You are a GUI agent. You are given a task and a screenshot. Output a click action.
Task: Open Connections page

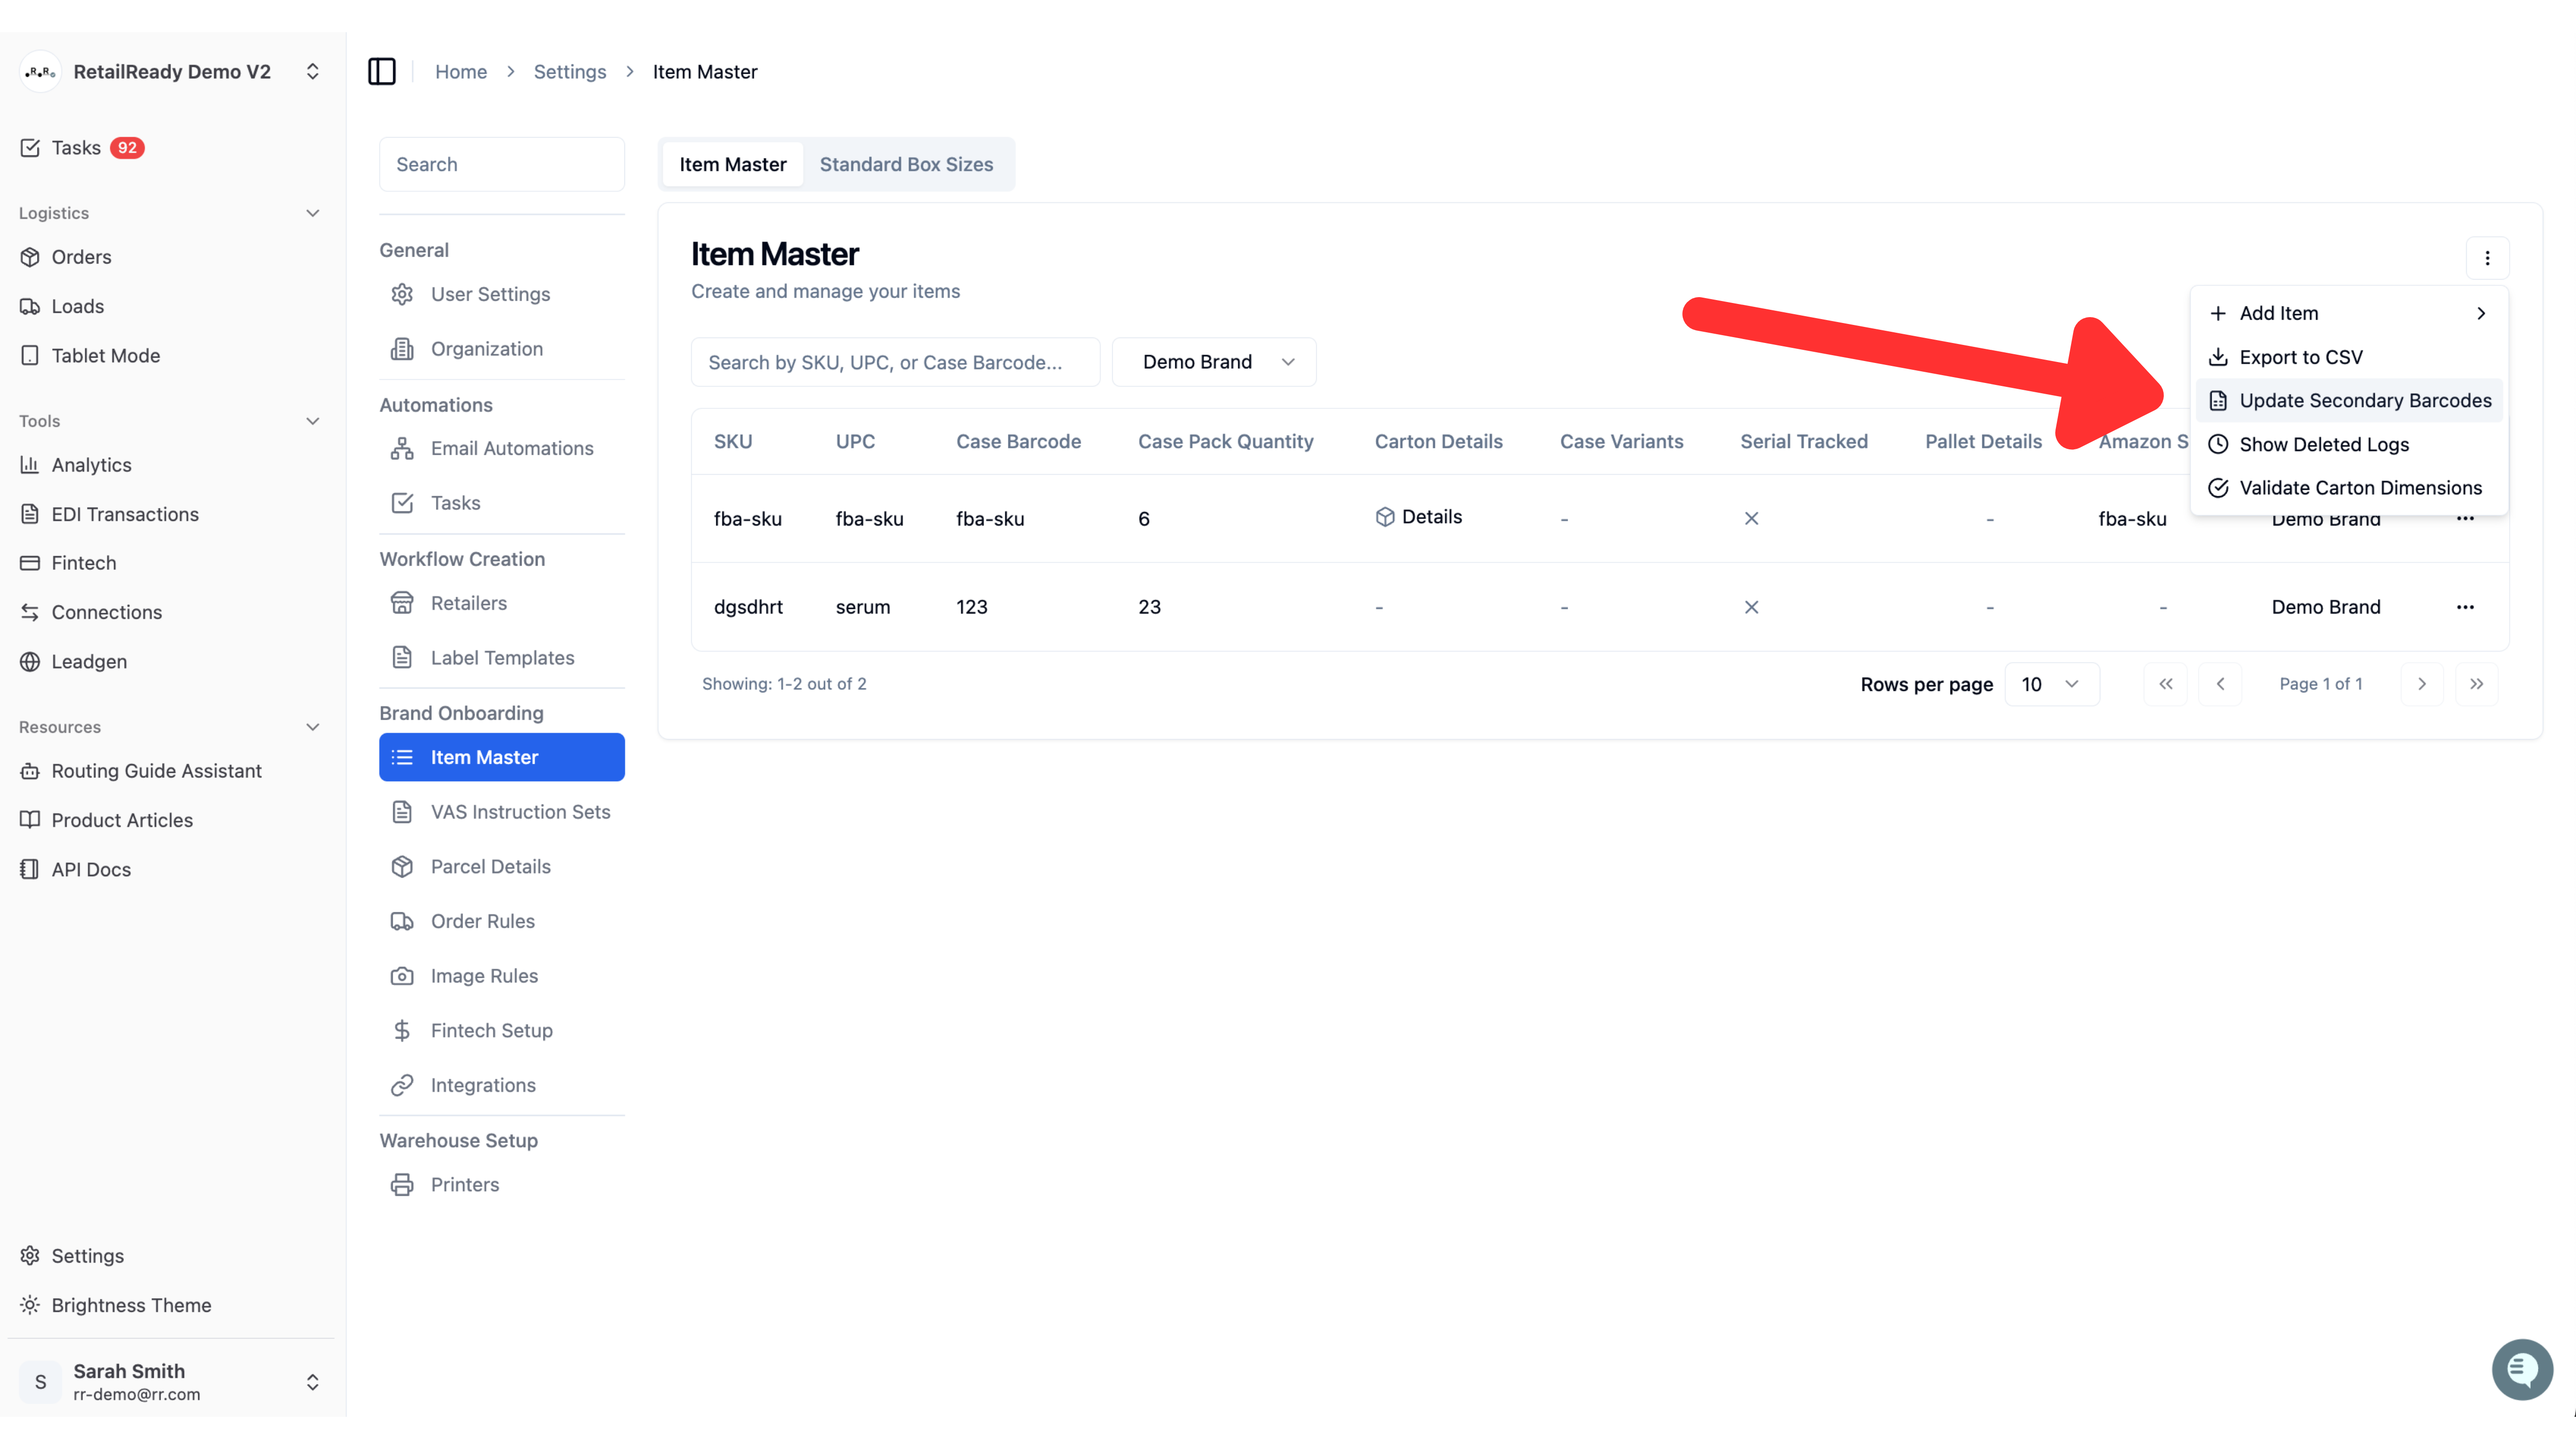[x=91, y=612]
